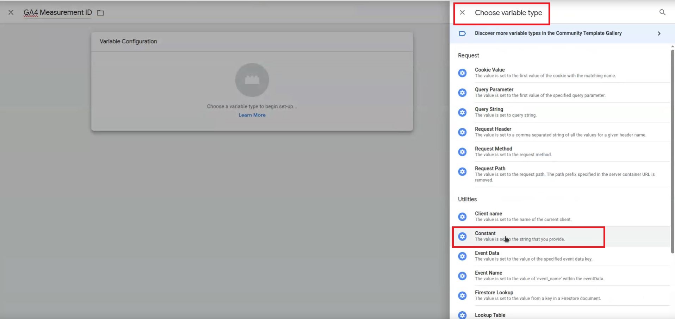Open the Community Template Gallery banner link

[x=562, y=33]
